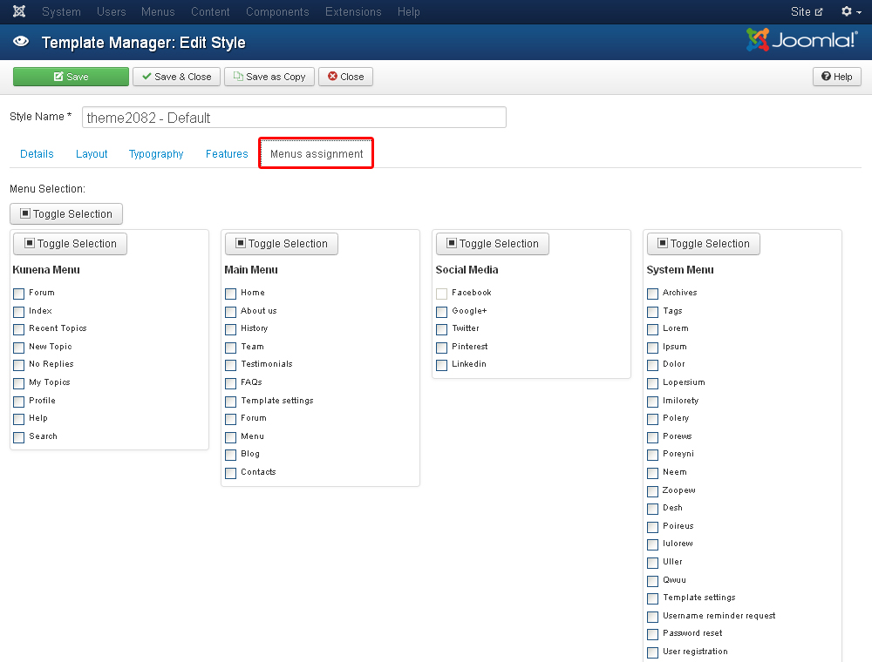
Task: Check the Poireus checkbox
Action: [653, 527]
